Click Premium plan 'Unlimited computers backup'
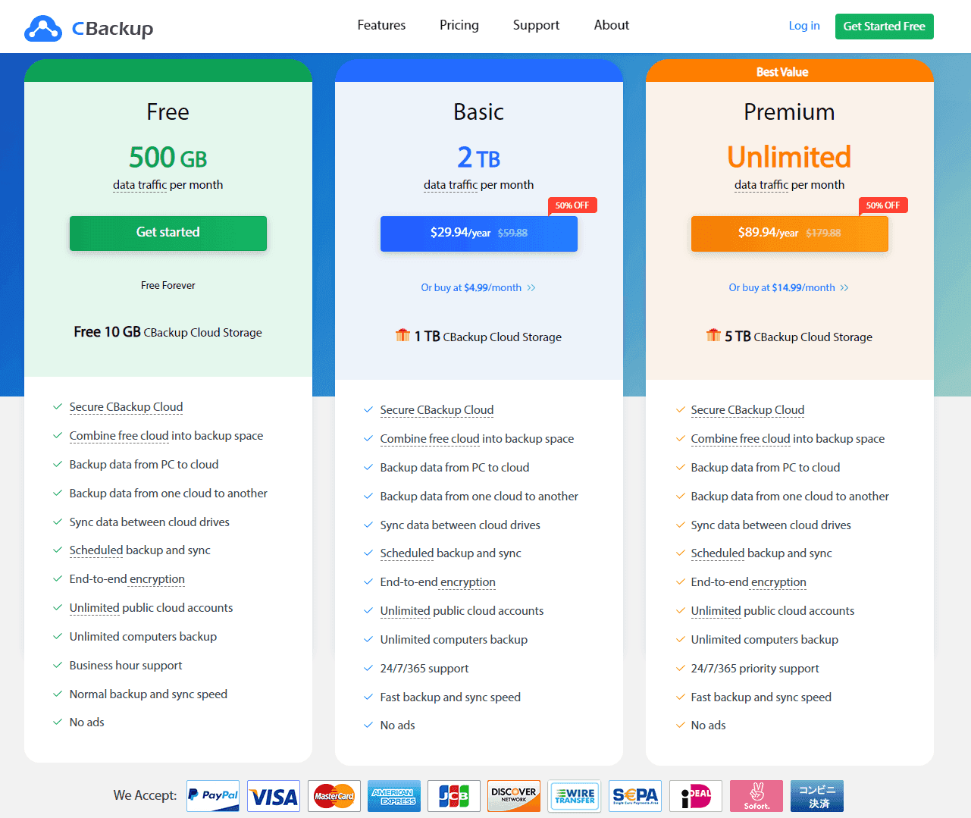This screenshot has width=971, height=818. tap(764, 640)
